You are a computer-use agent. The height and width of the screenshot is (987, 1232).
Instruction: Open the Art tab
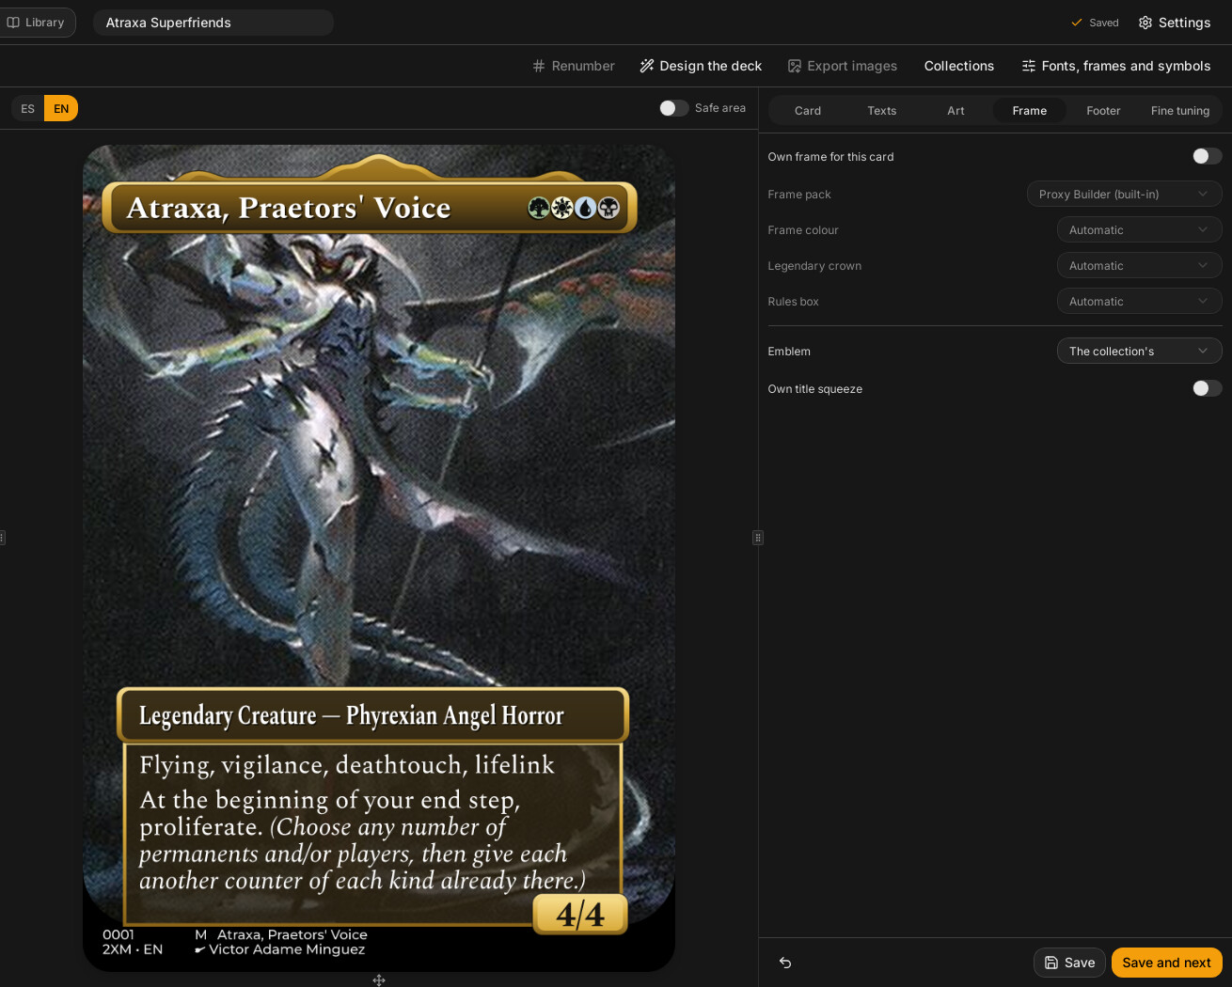pos(956,110)
